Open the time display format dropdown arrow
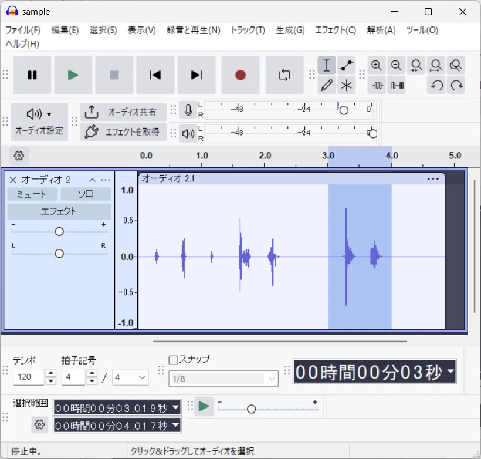The height and width of the screenshot is (459, 481). point(450,371)
